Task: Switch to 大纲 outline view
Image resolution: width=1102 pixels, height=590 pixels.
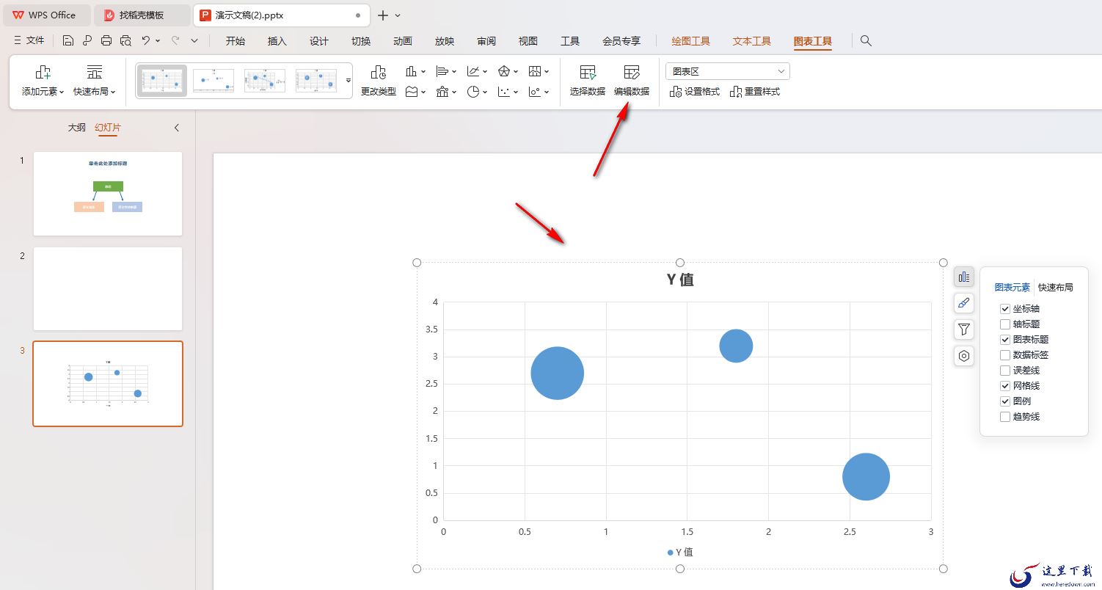Action: pos(77,128)
